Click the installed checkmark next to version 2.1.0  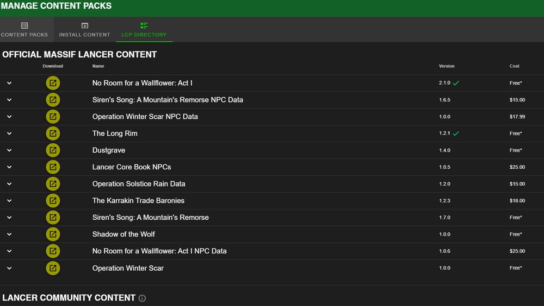[456, 83]
